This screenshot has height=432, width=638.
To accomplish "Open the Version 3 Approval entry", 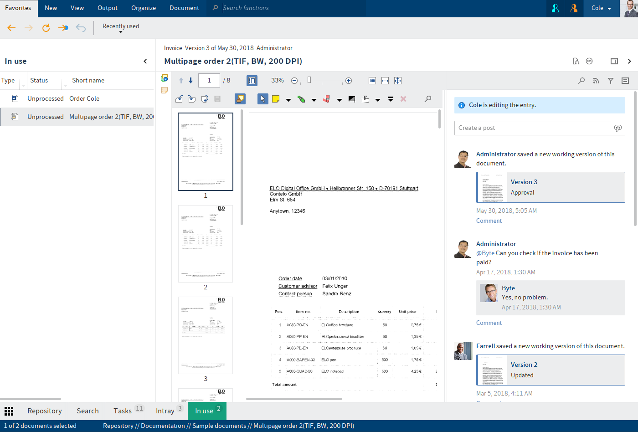I will [551, 187].
